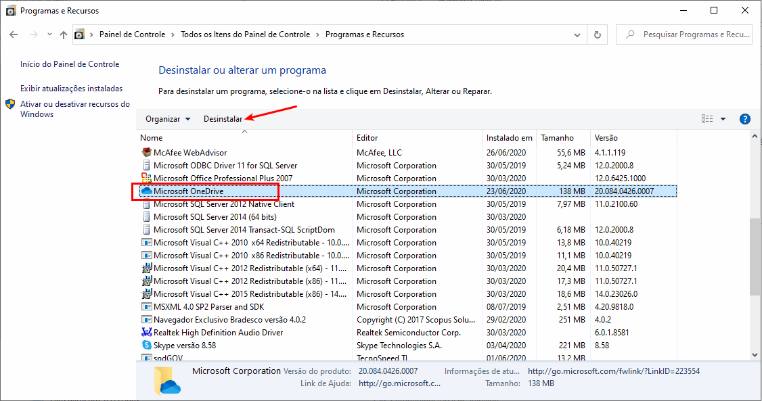Expand the address bar history dropdown

pos(577,35)
